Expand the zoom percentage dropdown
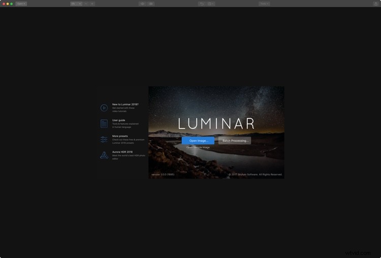 pyautogui.click(x=76, y=4)
